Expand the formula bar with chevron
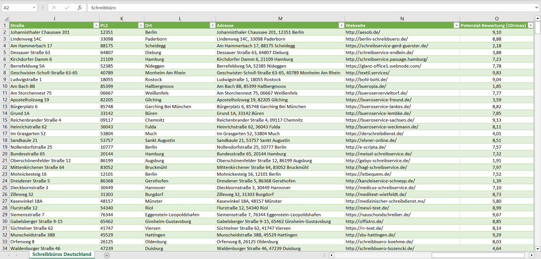The image size is (541, 259). tap(537, 7)
